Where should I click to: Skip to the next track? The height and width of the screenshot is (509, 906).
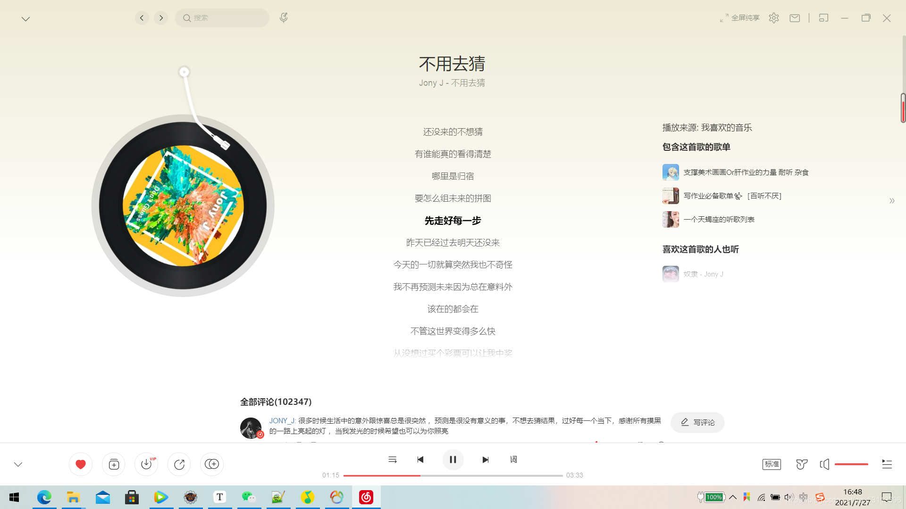click(485, 460)
